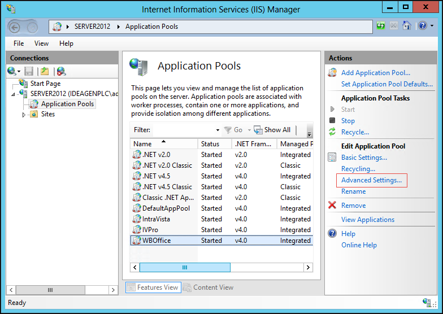The image size is (443, 314).
Task: Select the DefaultAppPool row
Action: 221,208
